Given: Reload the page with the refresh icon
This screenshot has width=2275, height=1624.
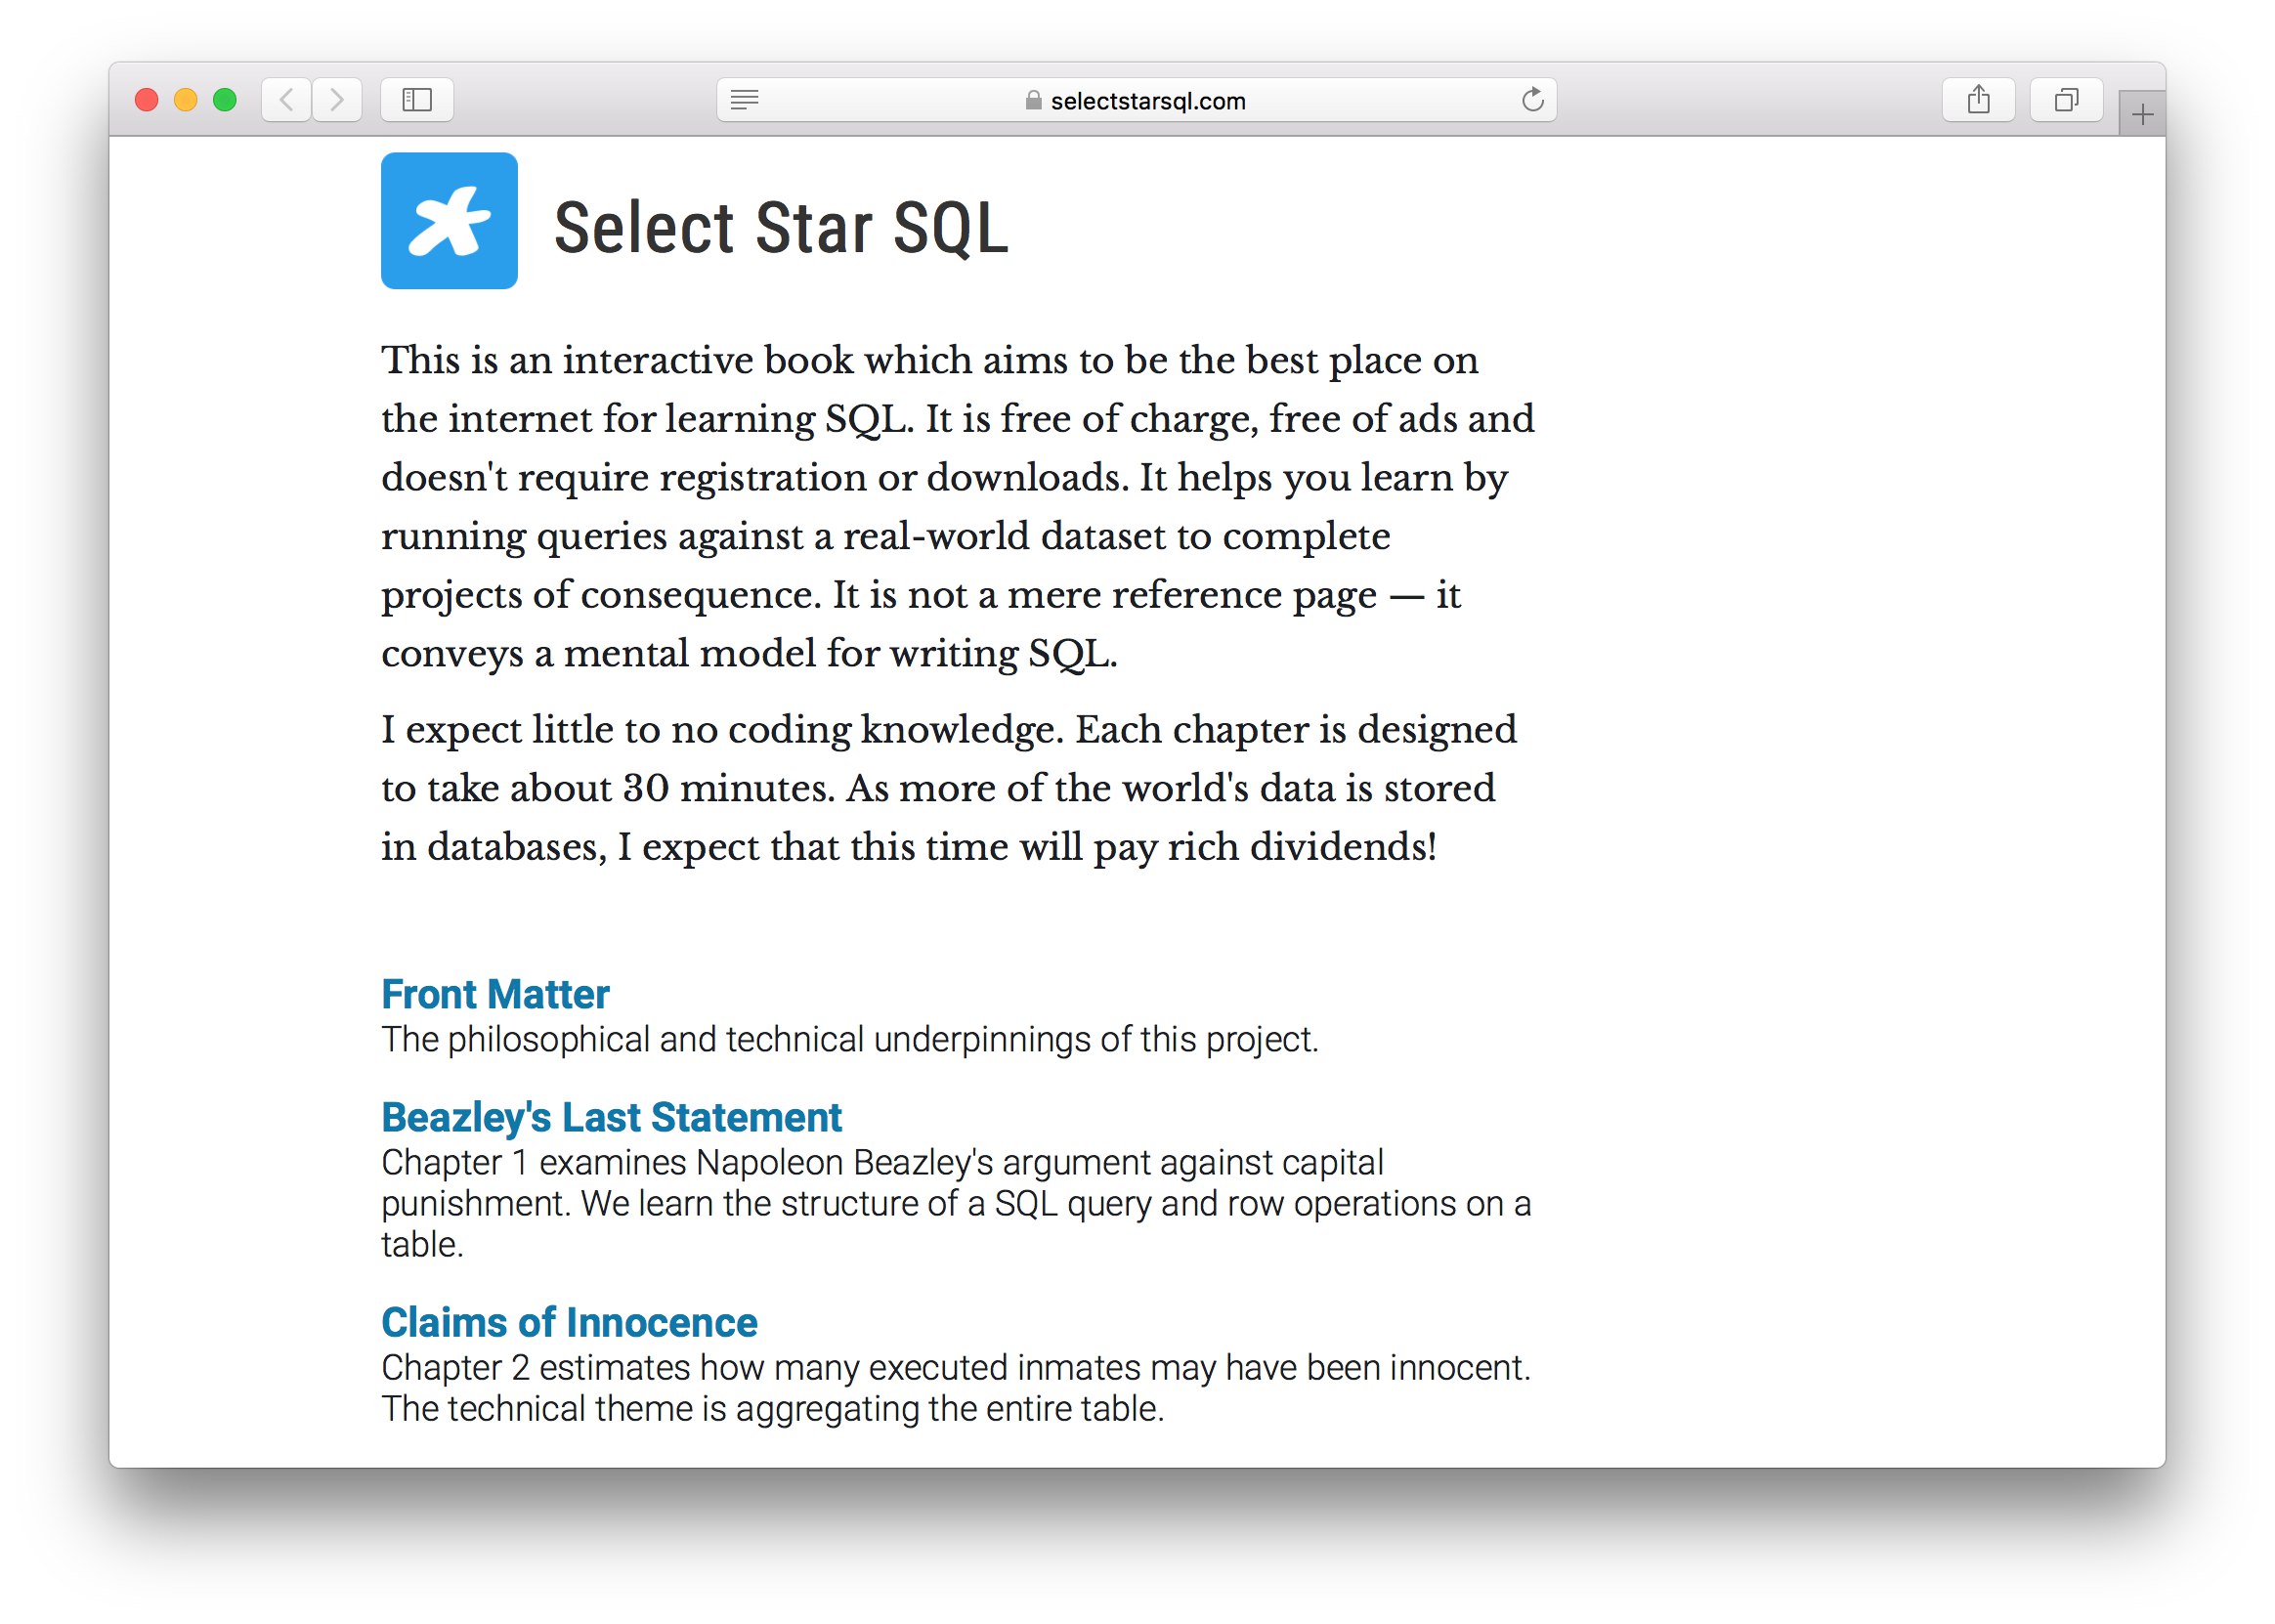Looking at the screenshot, I should (1533, 100).
